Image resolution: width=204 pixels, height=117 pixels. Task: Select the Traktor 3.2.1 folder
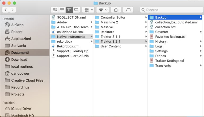[x=121, y=42]
